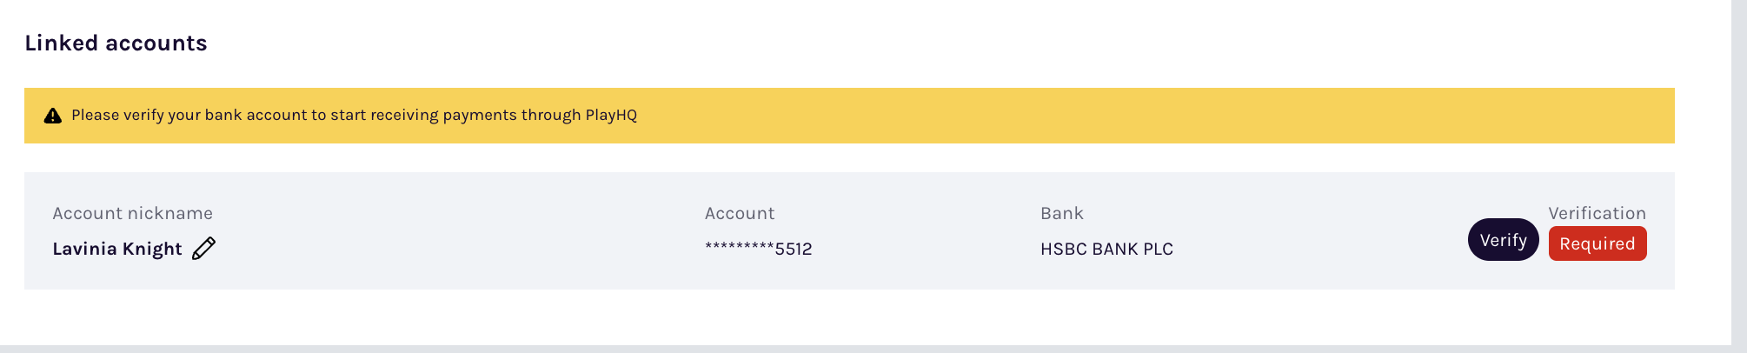Click the word PlayHQ in the banner
Screen dimensions: 1747x353
point(611,115)
